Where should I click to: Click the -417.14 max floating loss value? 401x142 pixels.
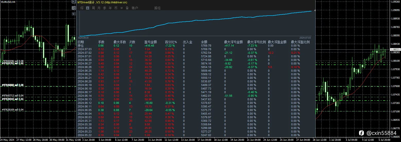pyautogui.click(x=229, y=46)
